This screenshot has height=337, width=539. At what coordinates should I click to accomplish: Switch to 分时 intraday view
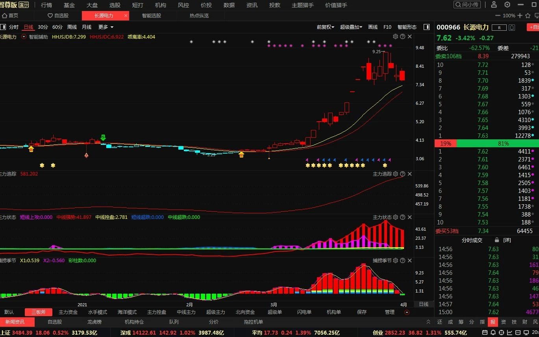click(x=14, y=27)
